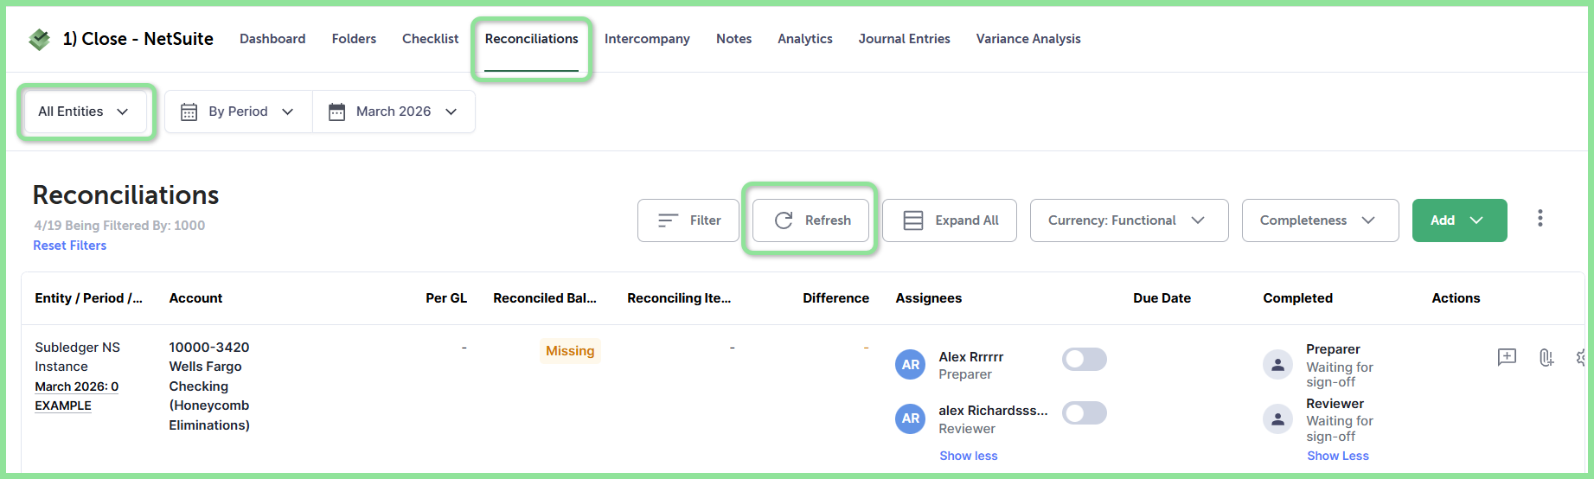Expand the All Entities dropdown

click(x=85, y=112)
